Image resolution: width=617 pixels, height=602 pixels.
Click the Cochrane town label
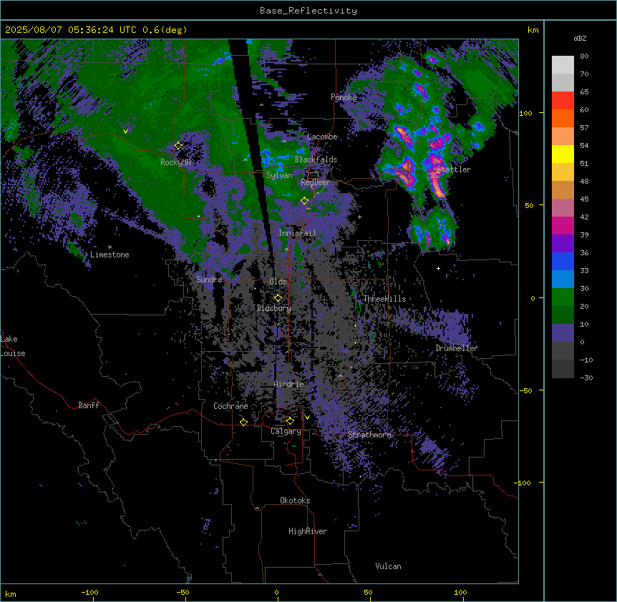[230, 406]
